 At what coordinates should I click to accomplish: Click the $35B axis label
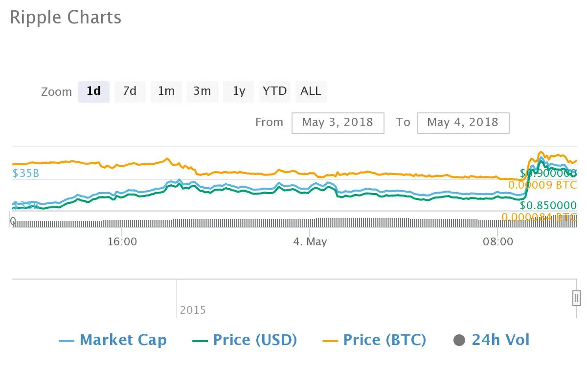coord(25,173)
